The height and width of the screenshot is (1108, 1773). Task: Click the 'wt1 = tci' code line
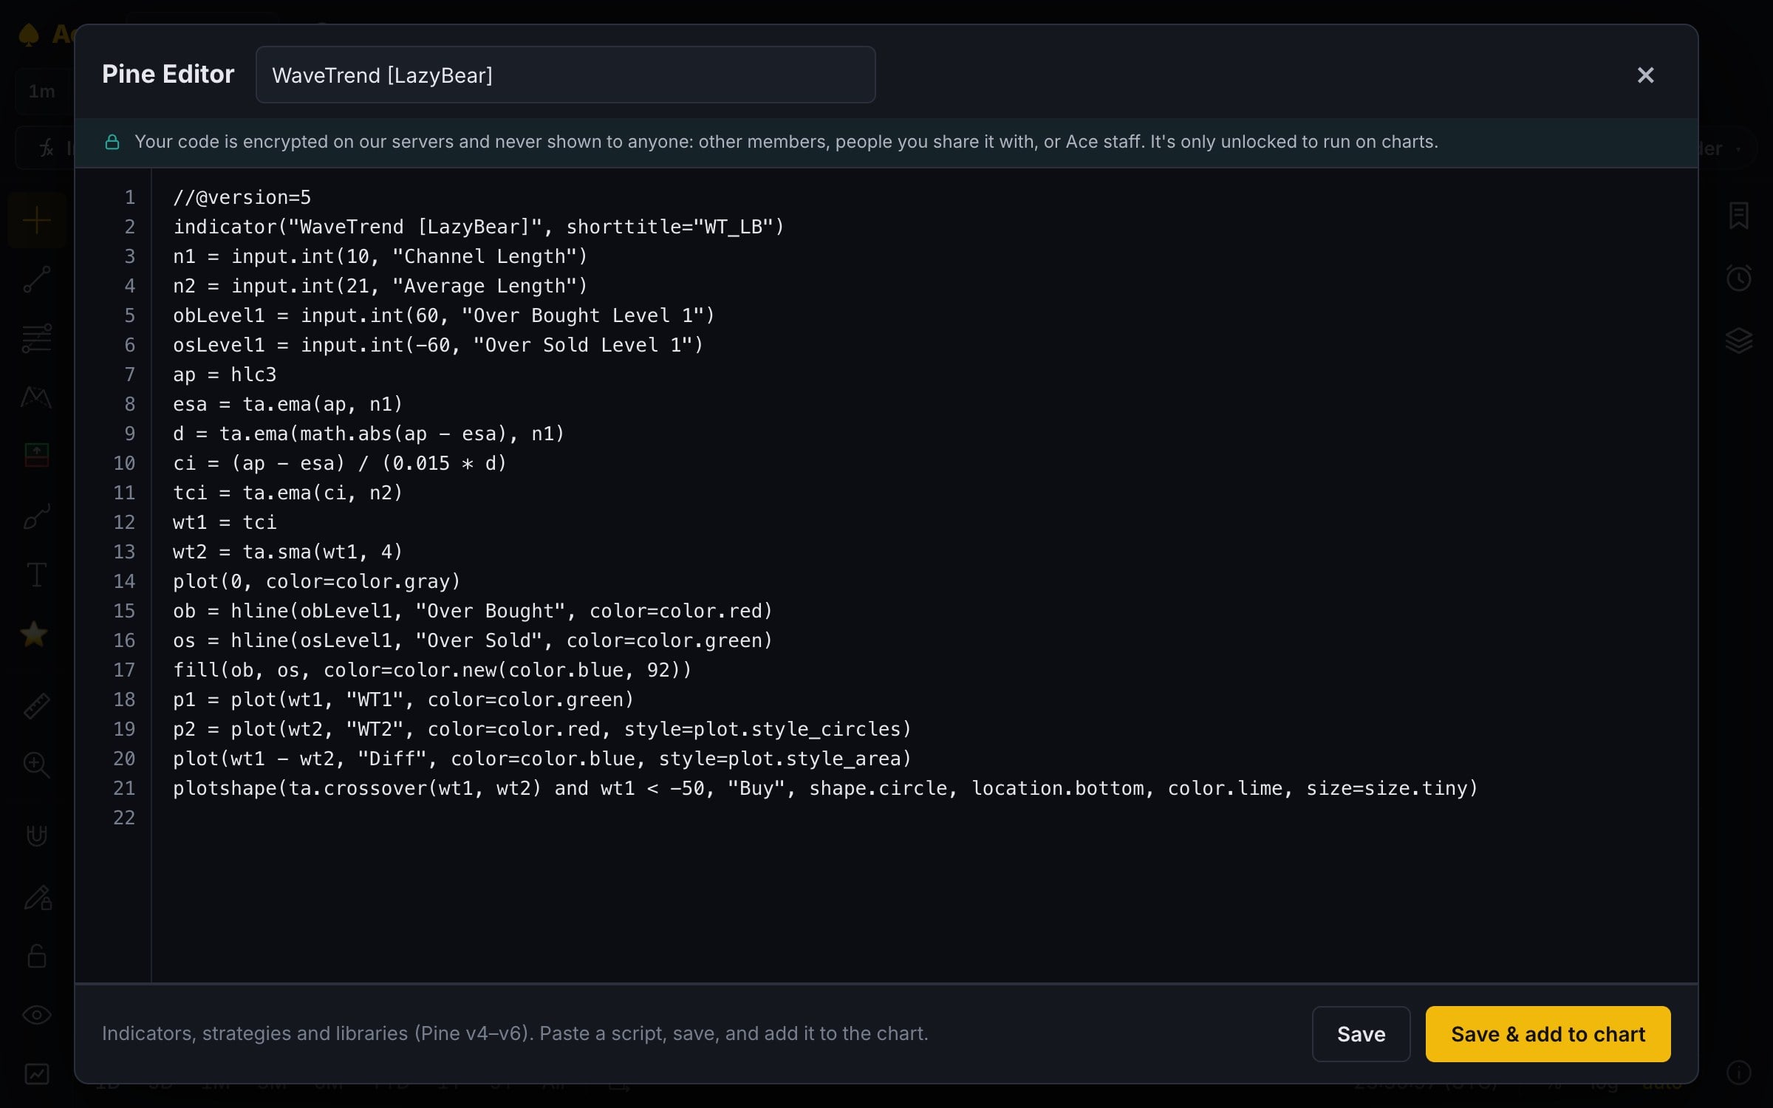tap(225, 522)
